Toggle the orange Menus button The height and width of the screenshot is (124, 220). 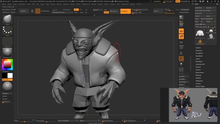(178, 1)
